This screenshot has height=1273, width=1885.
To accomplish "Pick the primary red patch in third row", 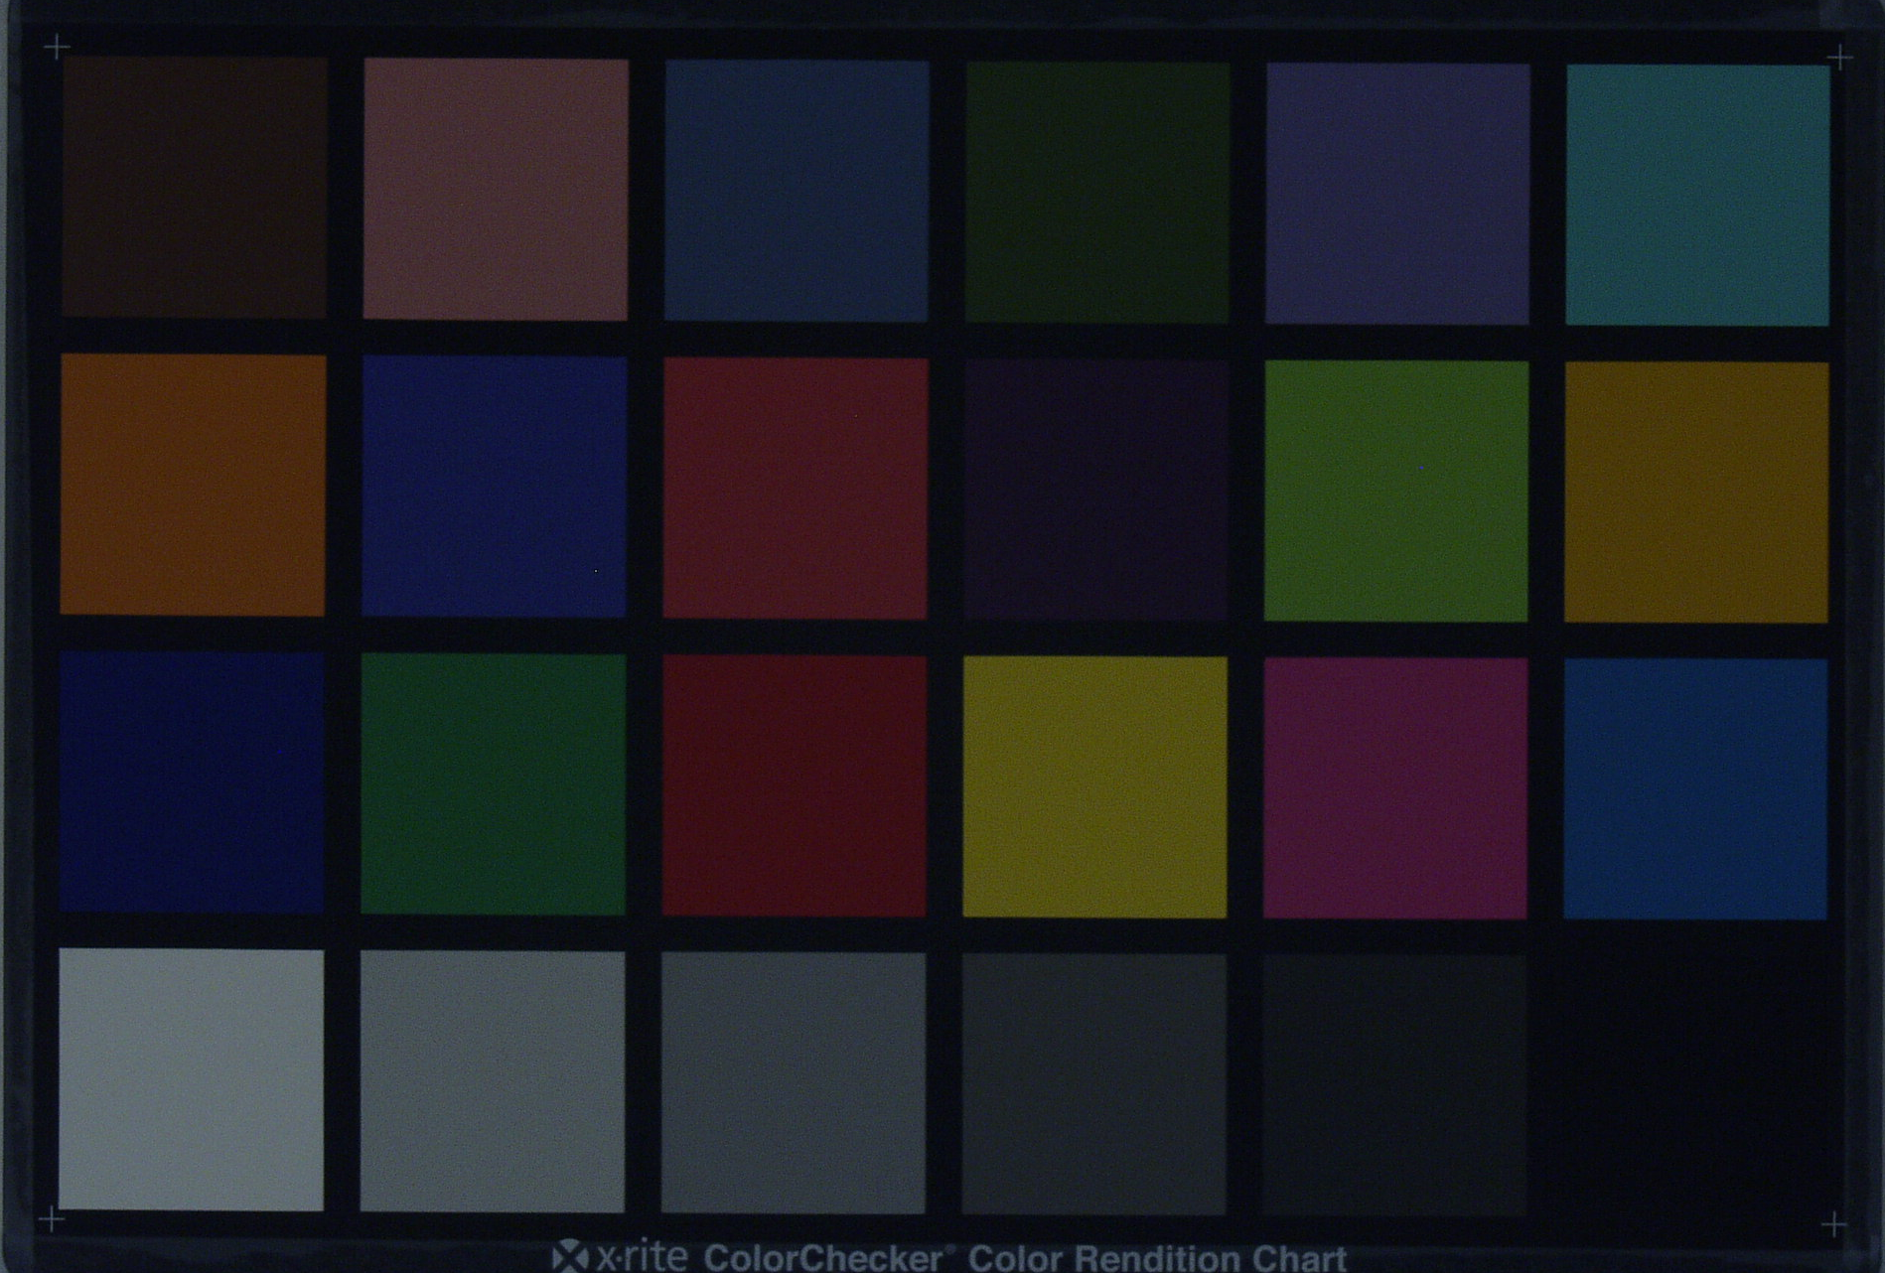I will 795,785.
